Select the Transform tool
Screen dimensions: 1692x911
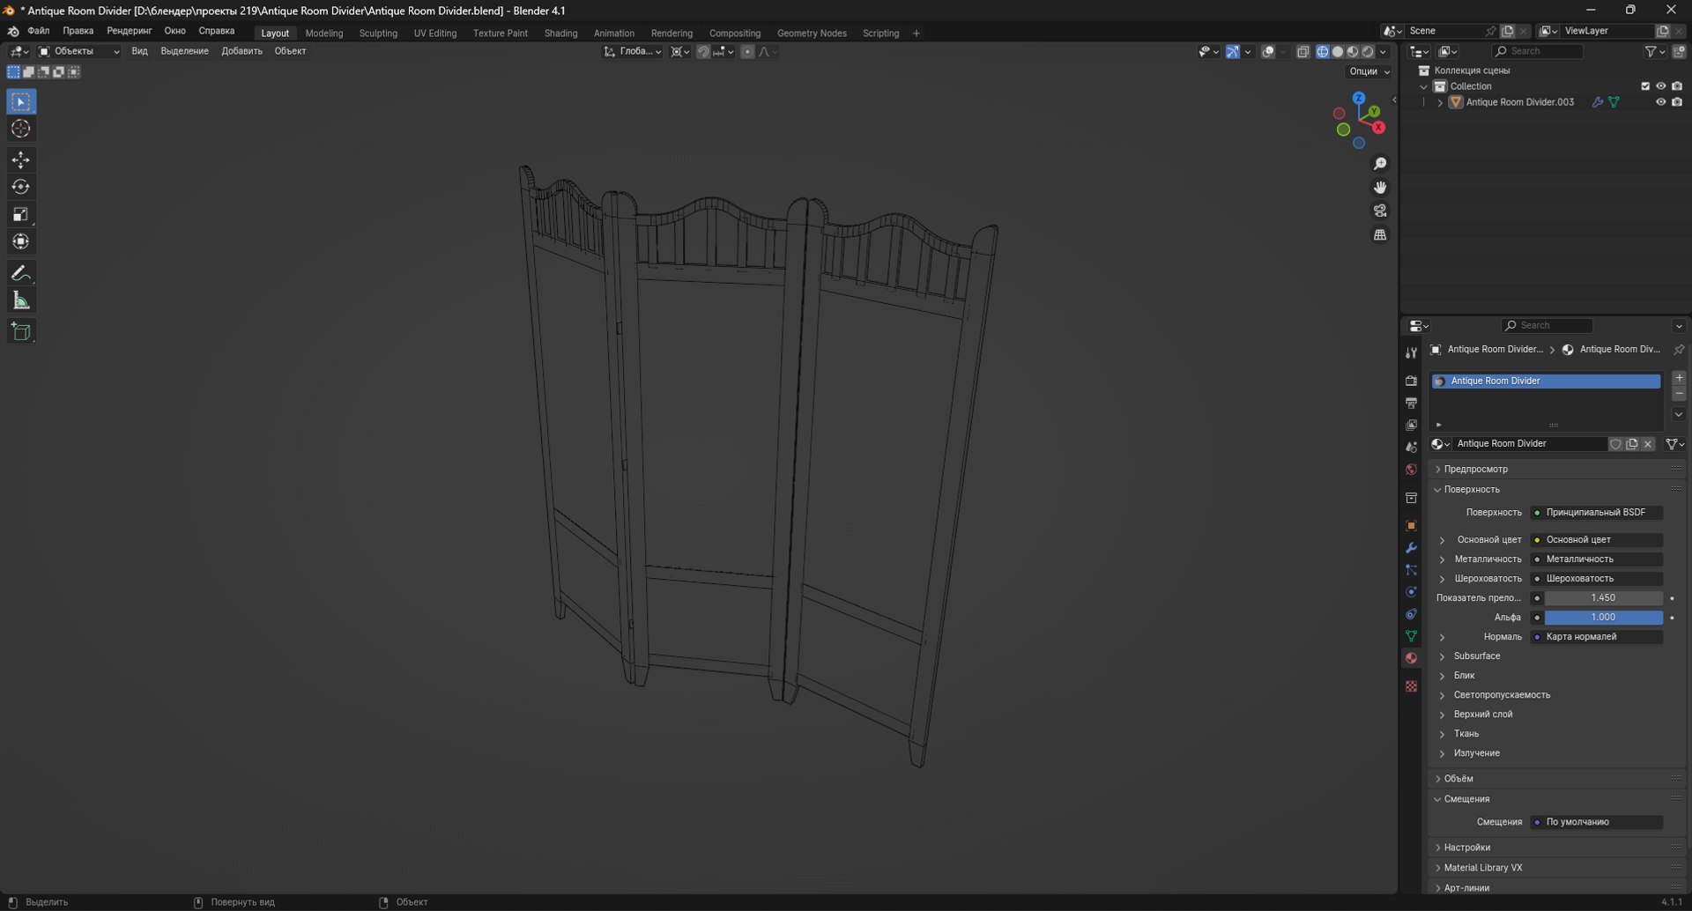(x=21, y=241)
